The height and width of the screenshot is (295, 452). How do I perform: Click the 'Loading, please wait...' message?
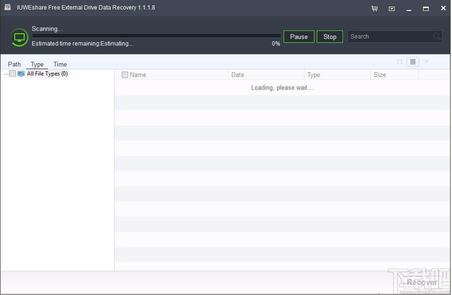(x=282, y=88)
